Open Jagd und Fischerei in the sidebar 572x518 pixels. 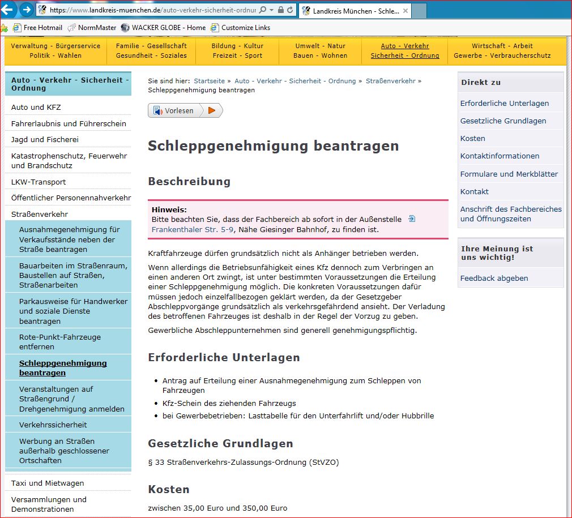pos(45,140)
